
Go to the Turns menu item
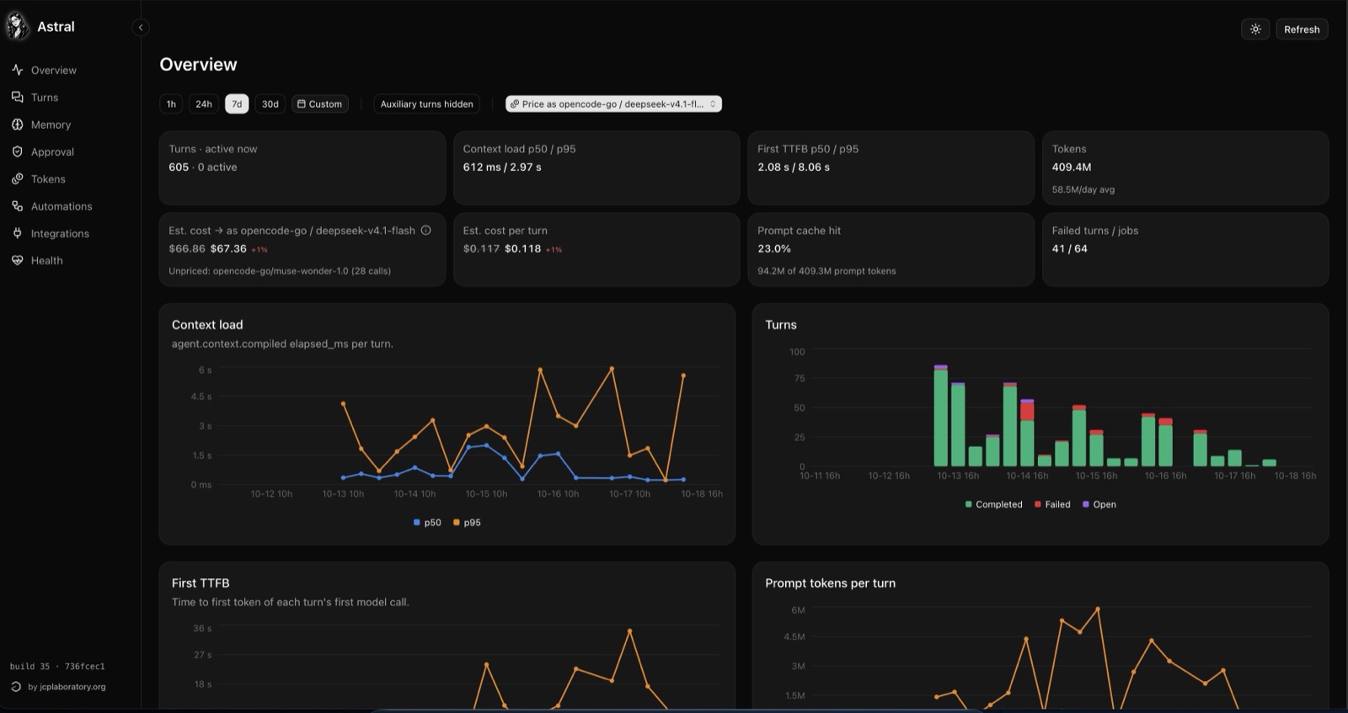45,97
